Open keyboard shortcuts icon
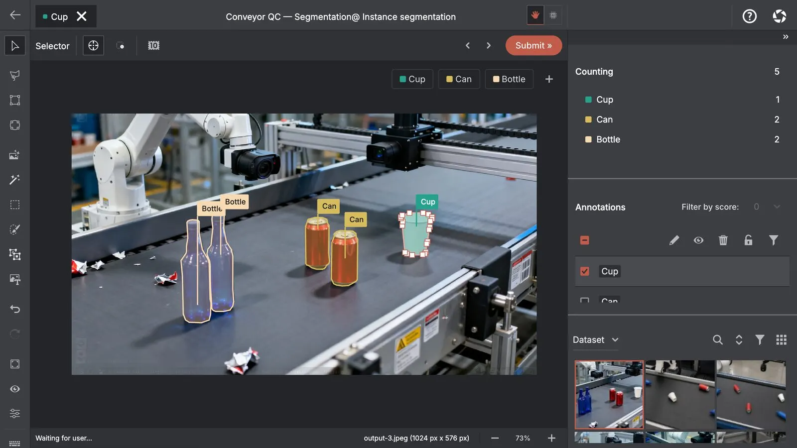Image resolution: width=797 pixels, height=448 pixels. (15, 443)
